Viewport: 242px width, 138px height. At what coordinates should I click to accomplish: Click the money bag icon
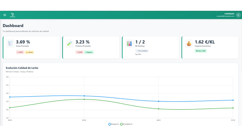[x=189, y=43]
